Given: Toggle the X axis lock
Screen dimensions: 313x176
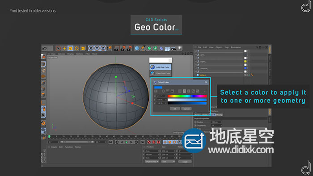Looking at the screenshot, I should (91, 48).
